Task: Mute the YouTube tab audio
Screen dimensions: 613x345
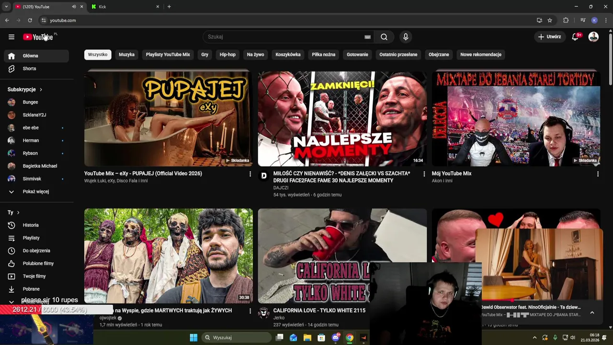Action: pos(74,7)
